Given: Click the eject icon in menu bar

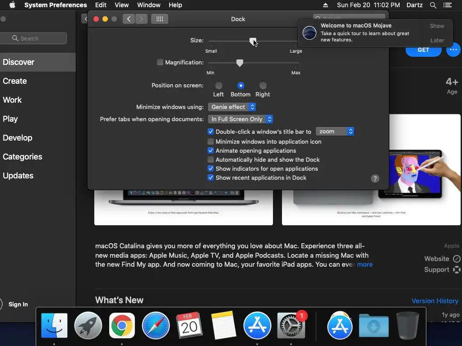Looking at the screenshot, I should point(325,5).
